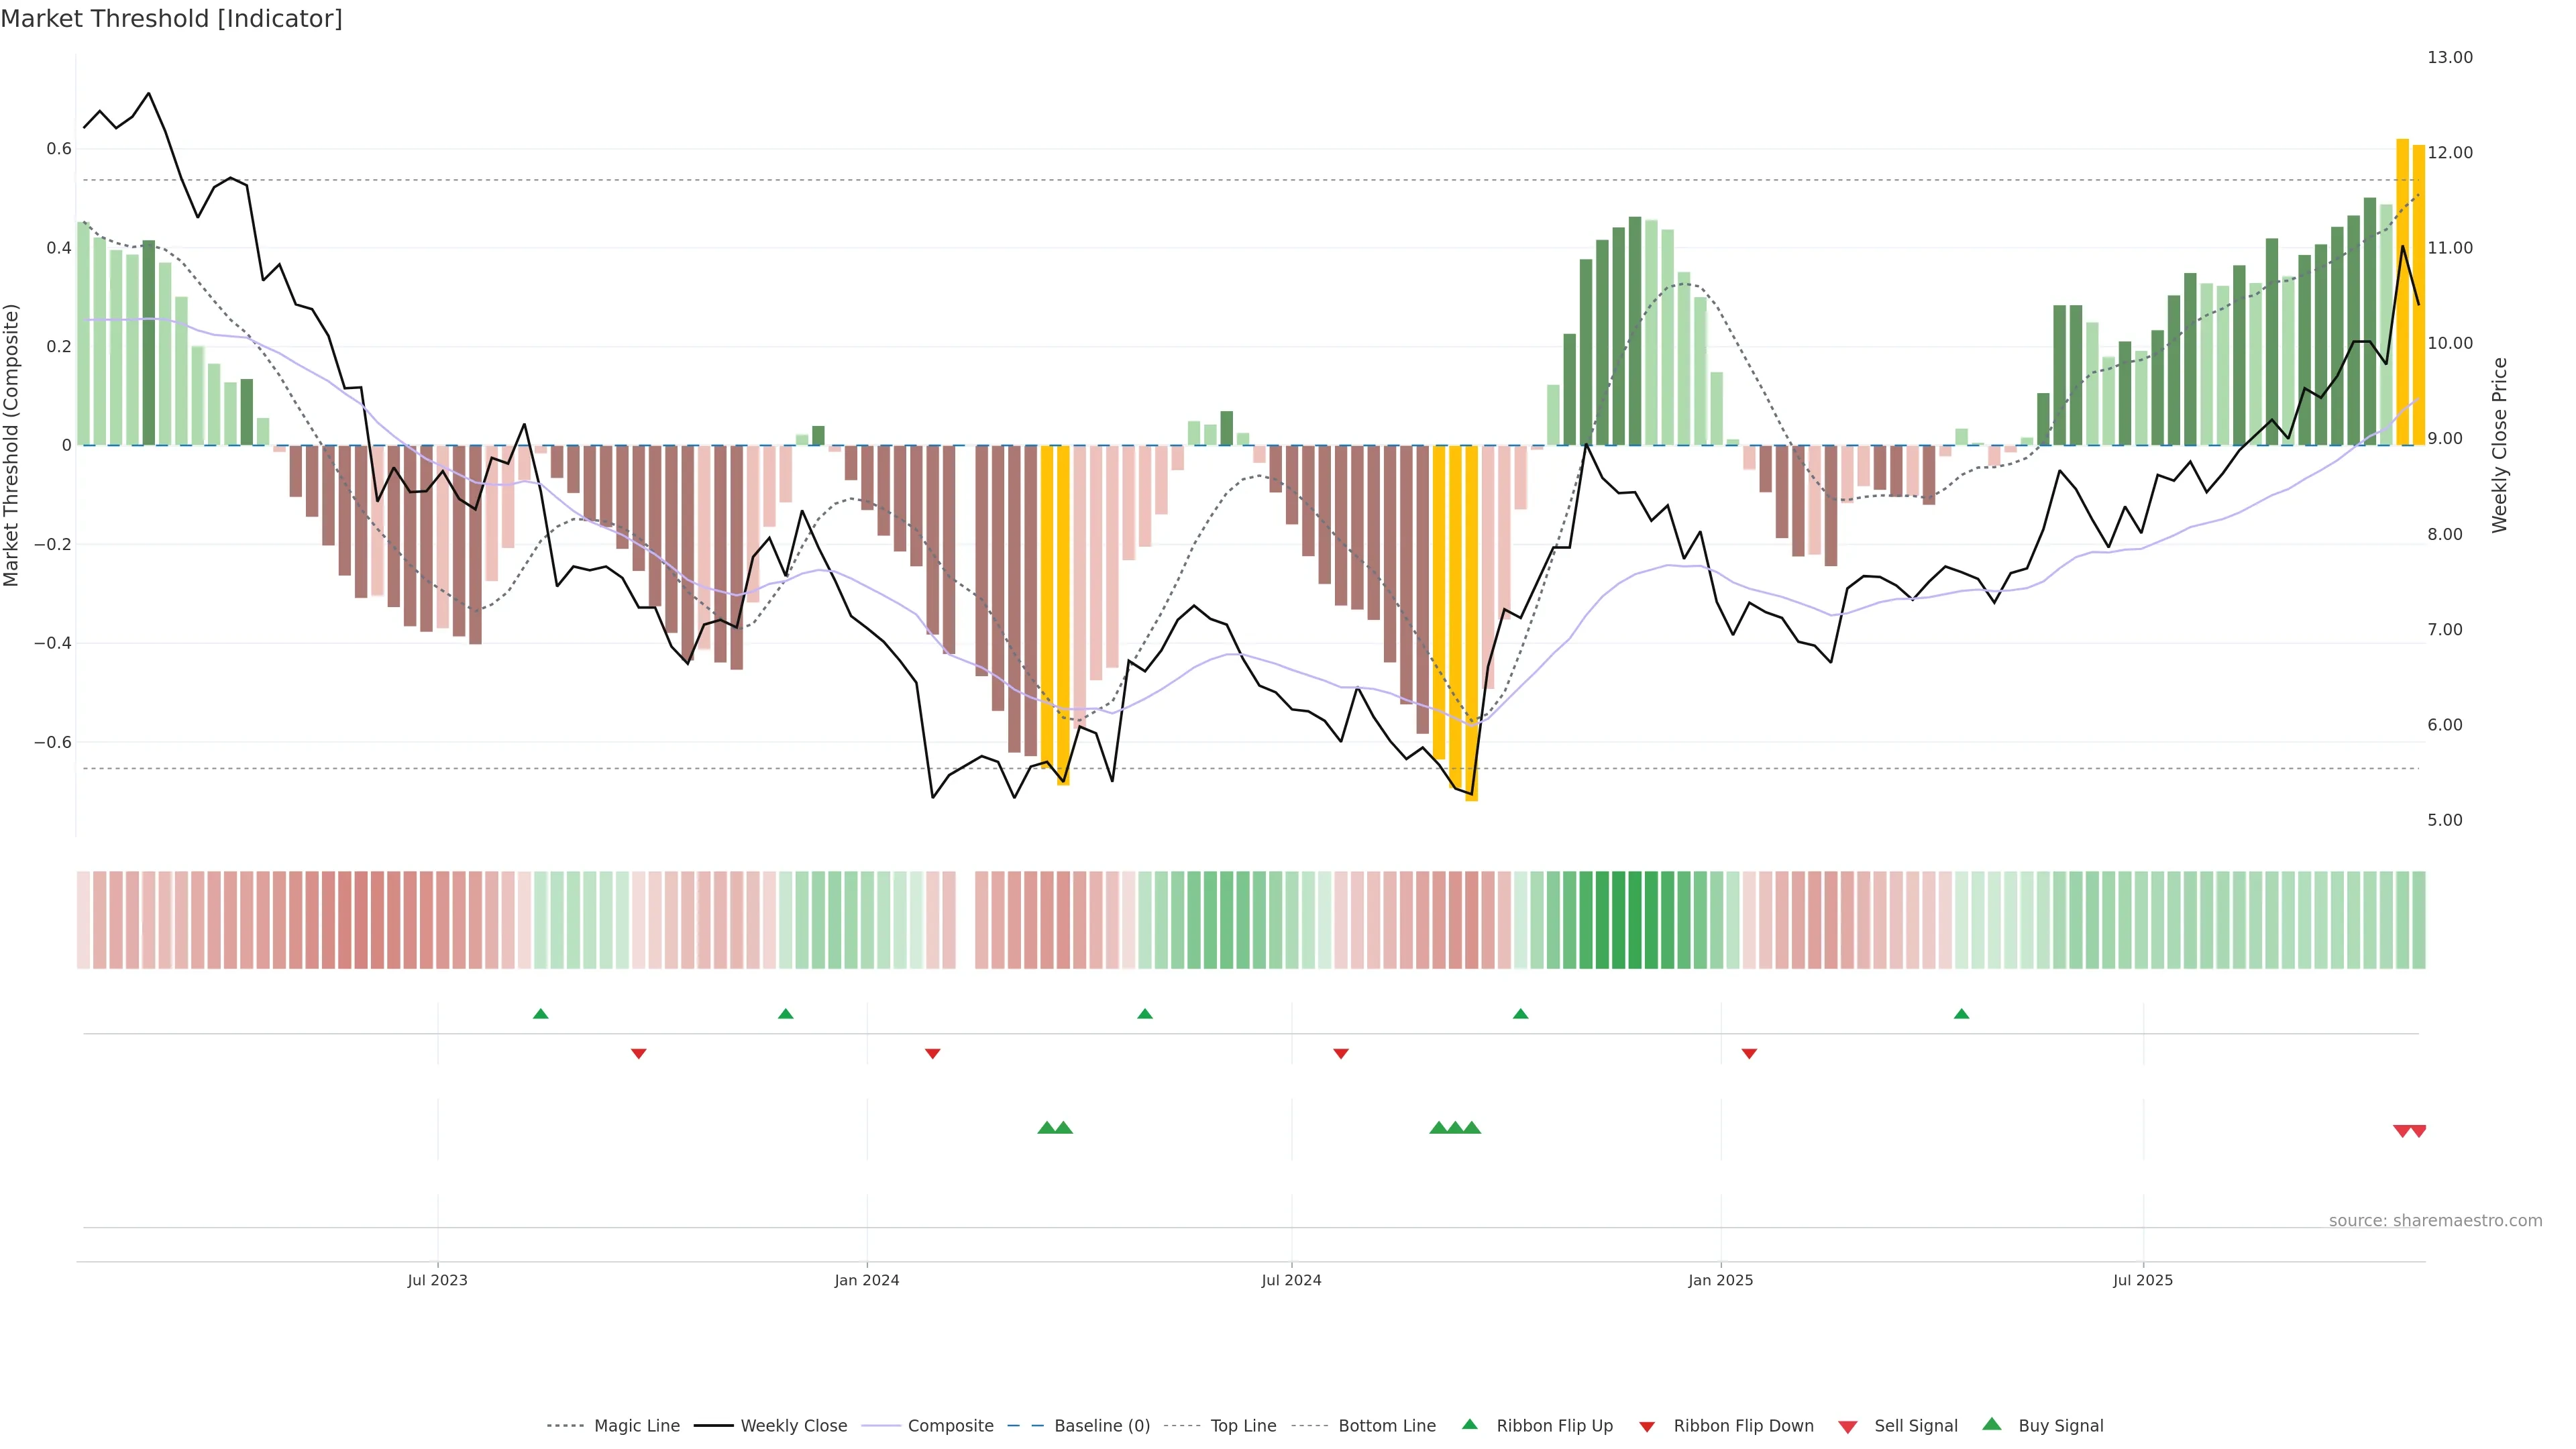2576x1449 pixels.
Task: Toggle the Top Line legend entry
Action: coord(1243,1426)
